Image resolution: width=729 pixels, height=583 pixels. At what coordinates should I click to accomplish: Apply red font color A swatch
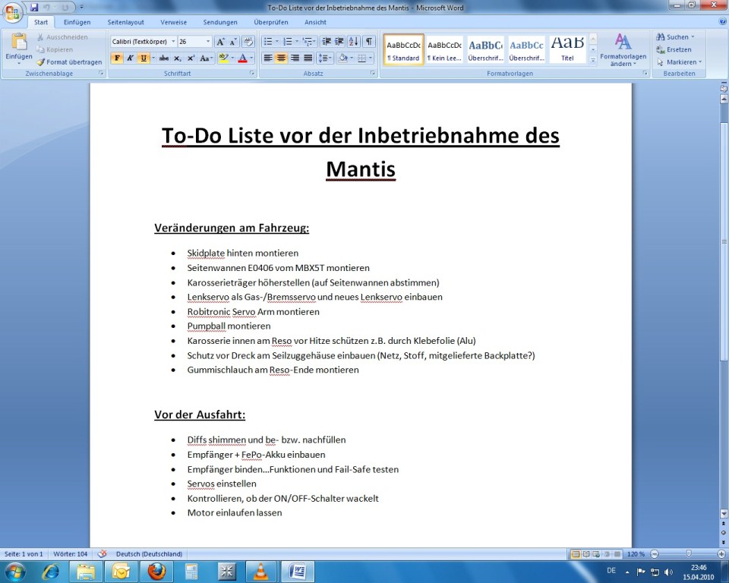[x=242, y=58]
